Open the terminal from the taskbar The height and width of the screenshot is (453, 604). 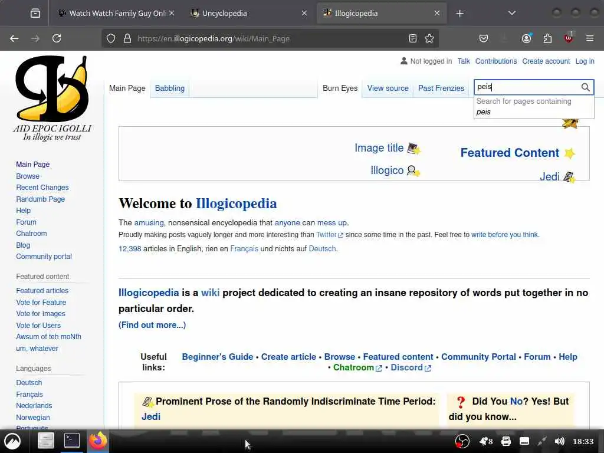[x=71, y=440]
